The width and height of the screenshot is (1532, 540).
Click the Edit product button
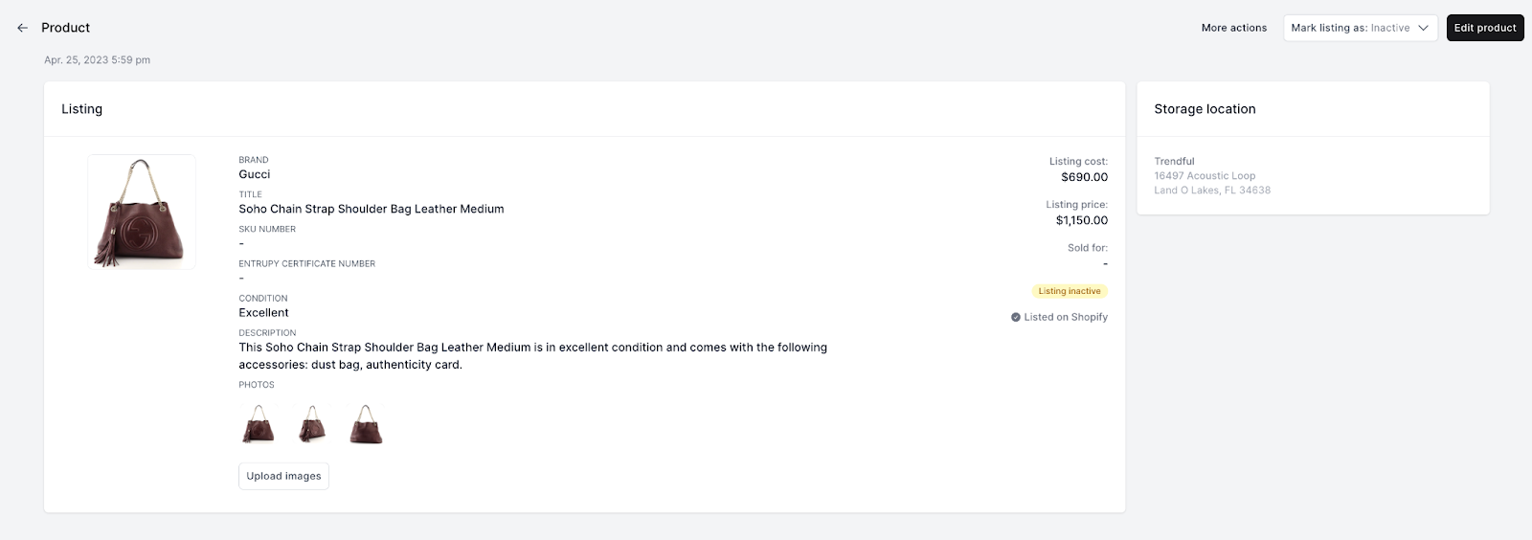pyautogui.click(x=1484, y=28)
